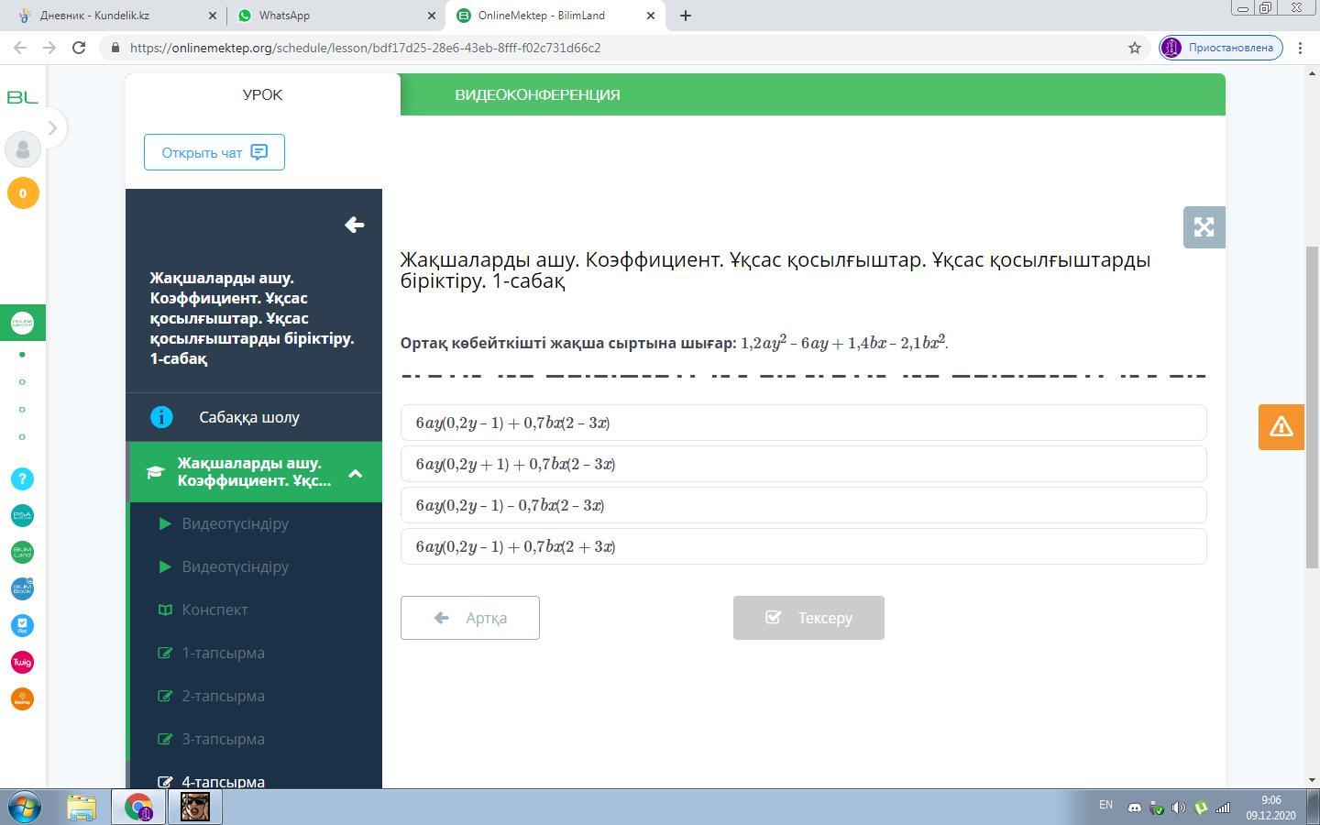Screen dimensions: 1320x825
Task: Select answer 6ay(0,2y+1)+0,7bx(2−3x)
Action: tap(803, 464)
